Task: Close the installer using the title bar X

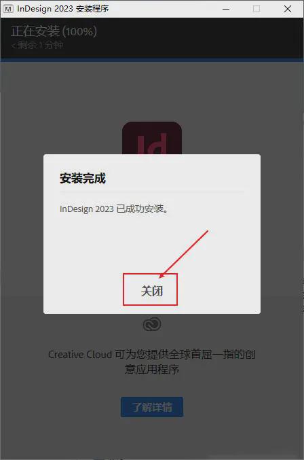Action: click(x=288, y=9)
